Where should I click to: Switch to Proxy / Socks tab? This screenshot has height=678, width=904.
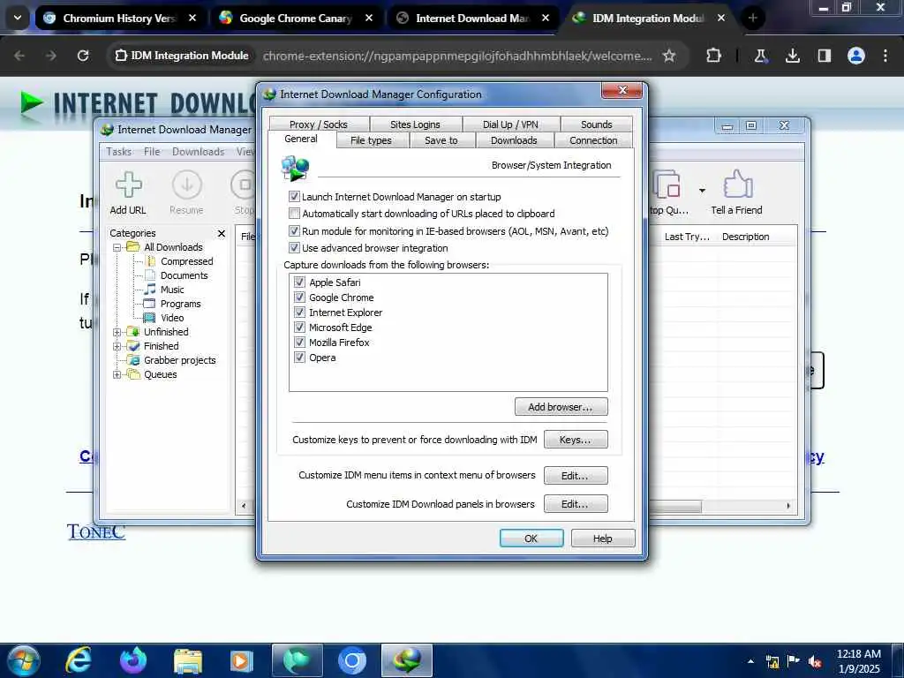point(318,124)
